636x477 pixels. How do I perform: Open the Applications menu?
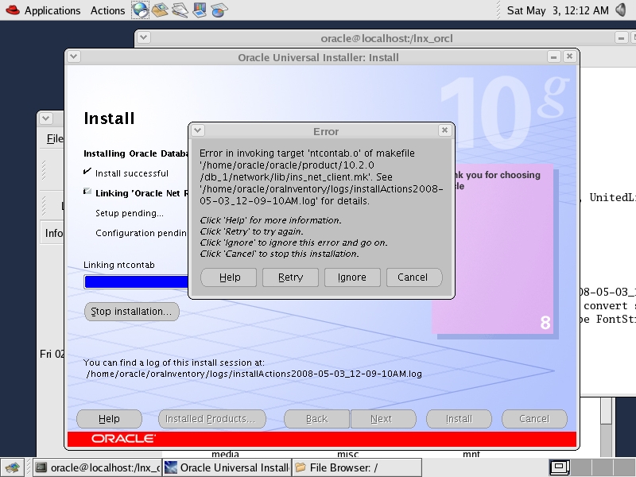(44, 10)
